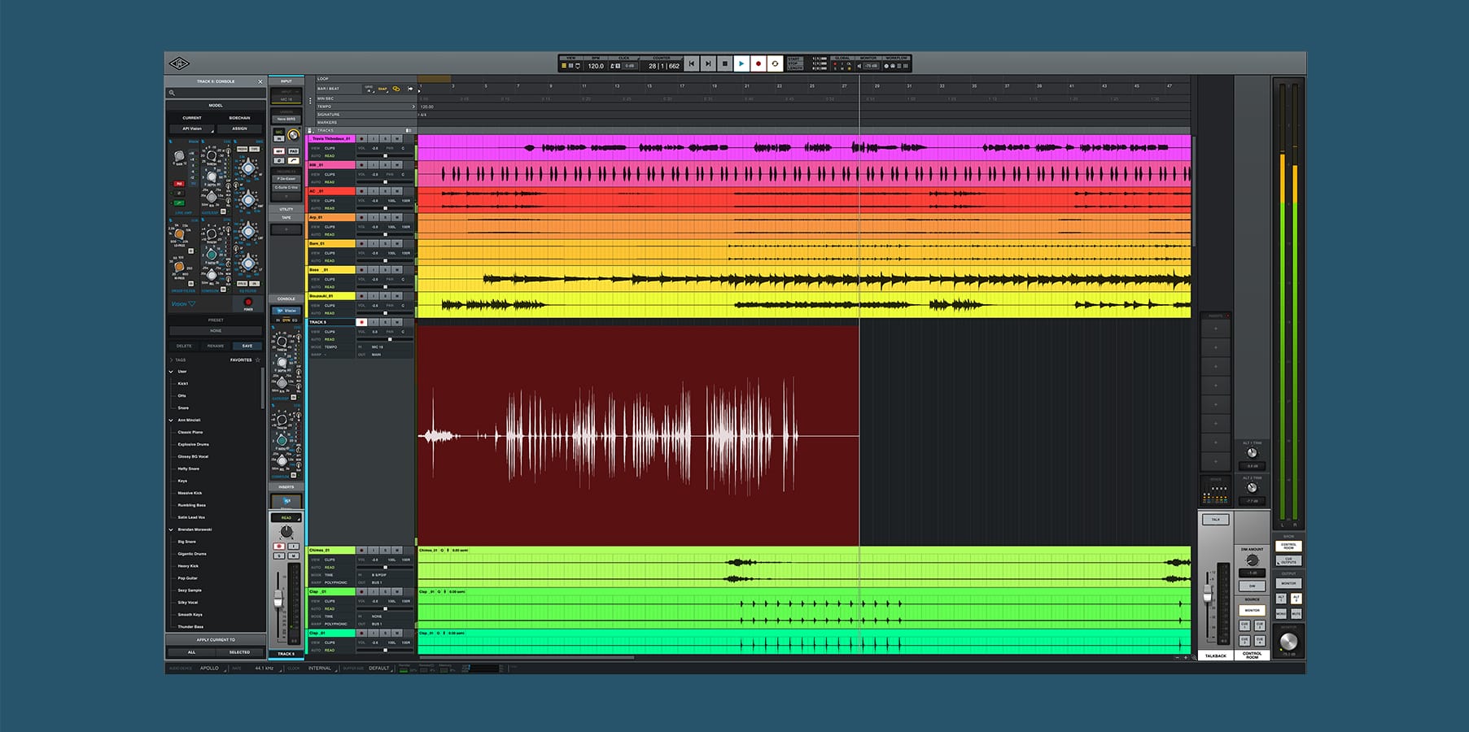Image resolution: width=1469 pixels, height=732 pixels.
Task: Select the Classic Piano preset
Action: click(x=190, y=432)
